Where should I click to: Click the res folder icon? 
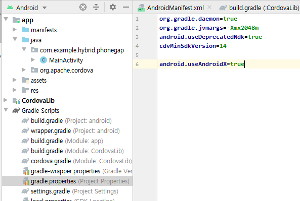coord(25,91)
